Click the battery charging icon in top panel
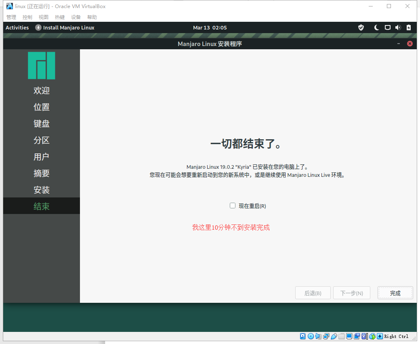Screen dimensions: 420x344 coord(409,27)
